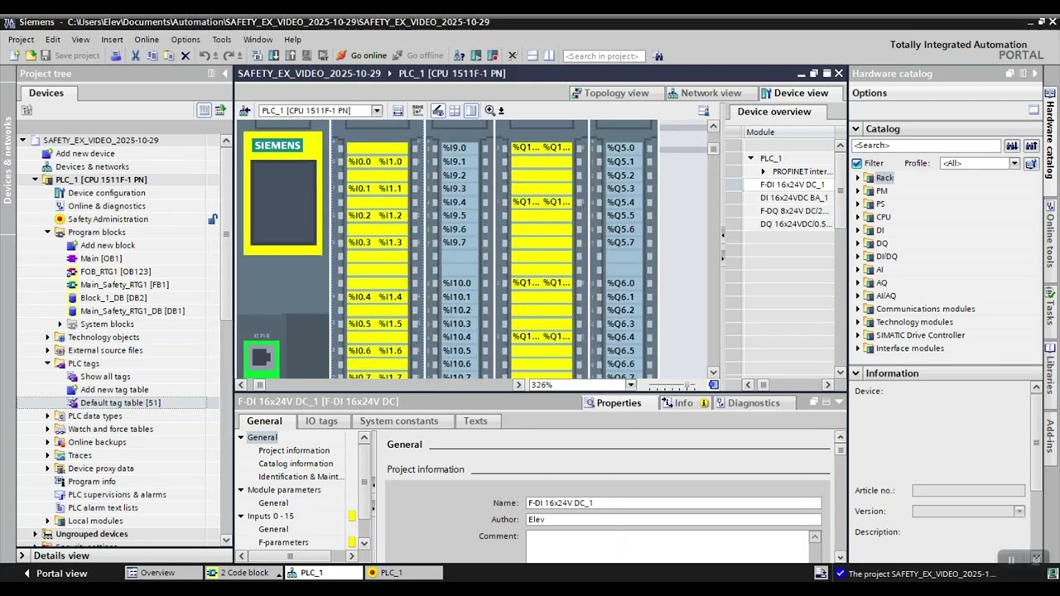The height and width of the screenshot is (596, 1060).
Task: Click the Info tab icon in inspector
Action: 667,402
